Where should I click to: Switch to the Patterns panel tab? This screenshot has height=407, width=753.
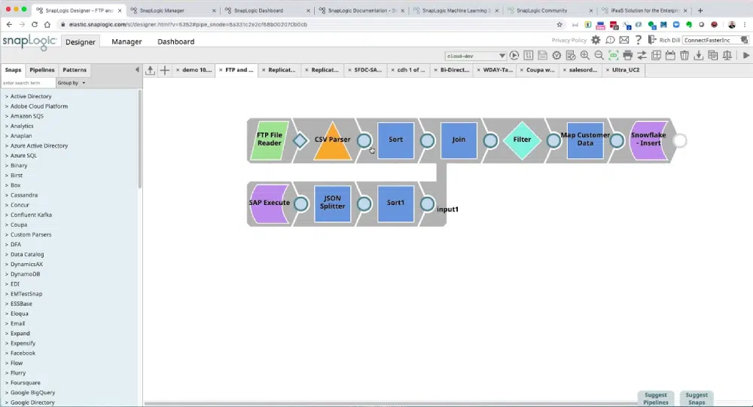[75, 69]
